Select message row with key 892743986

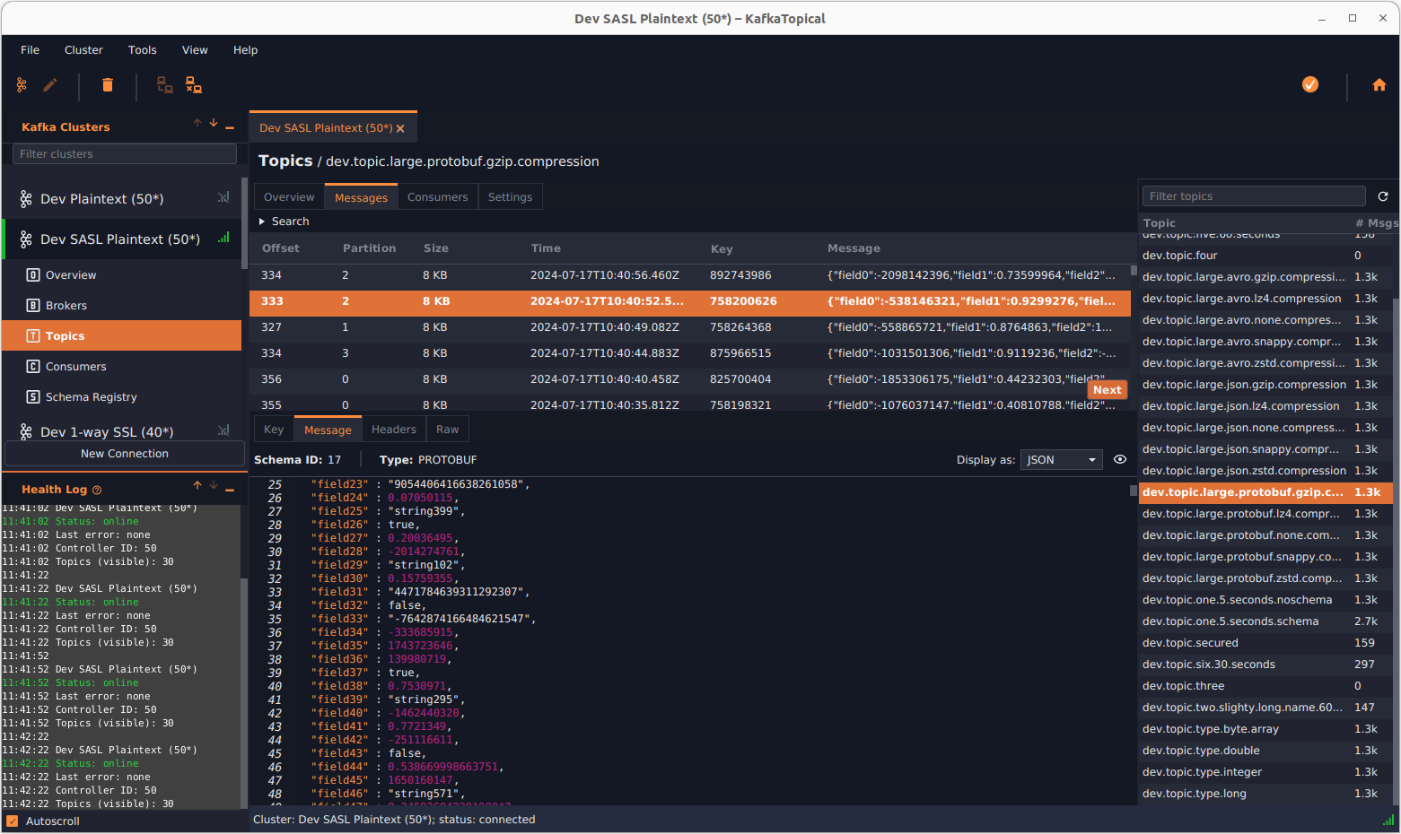coord(689,275)
